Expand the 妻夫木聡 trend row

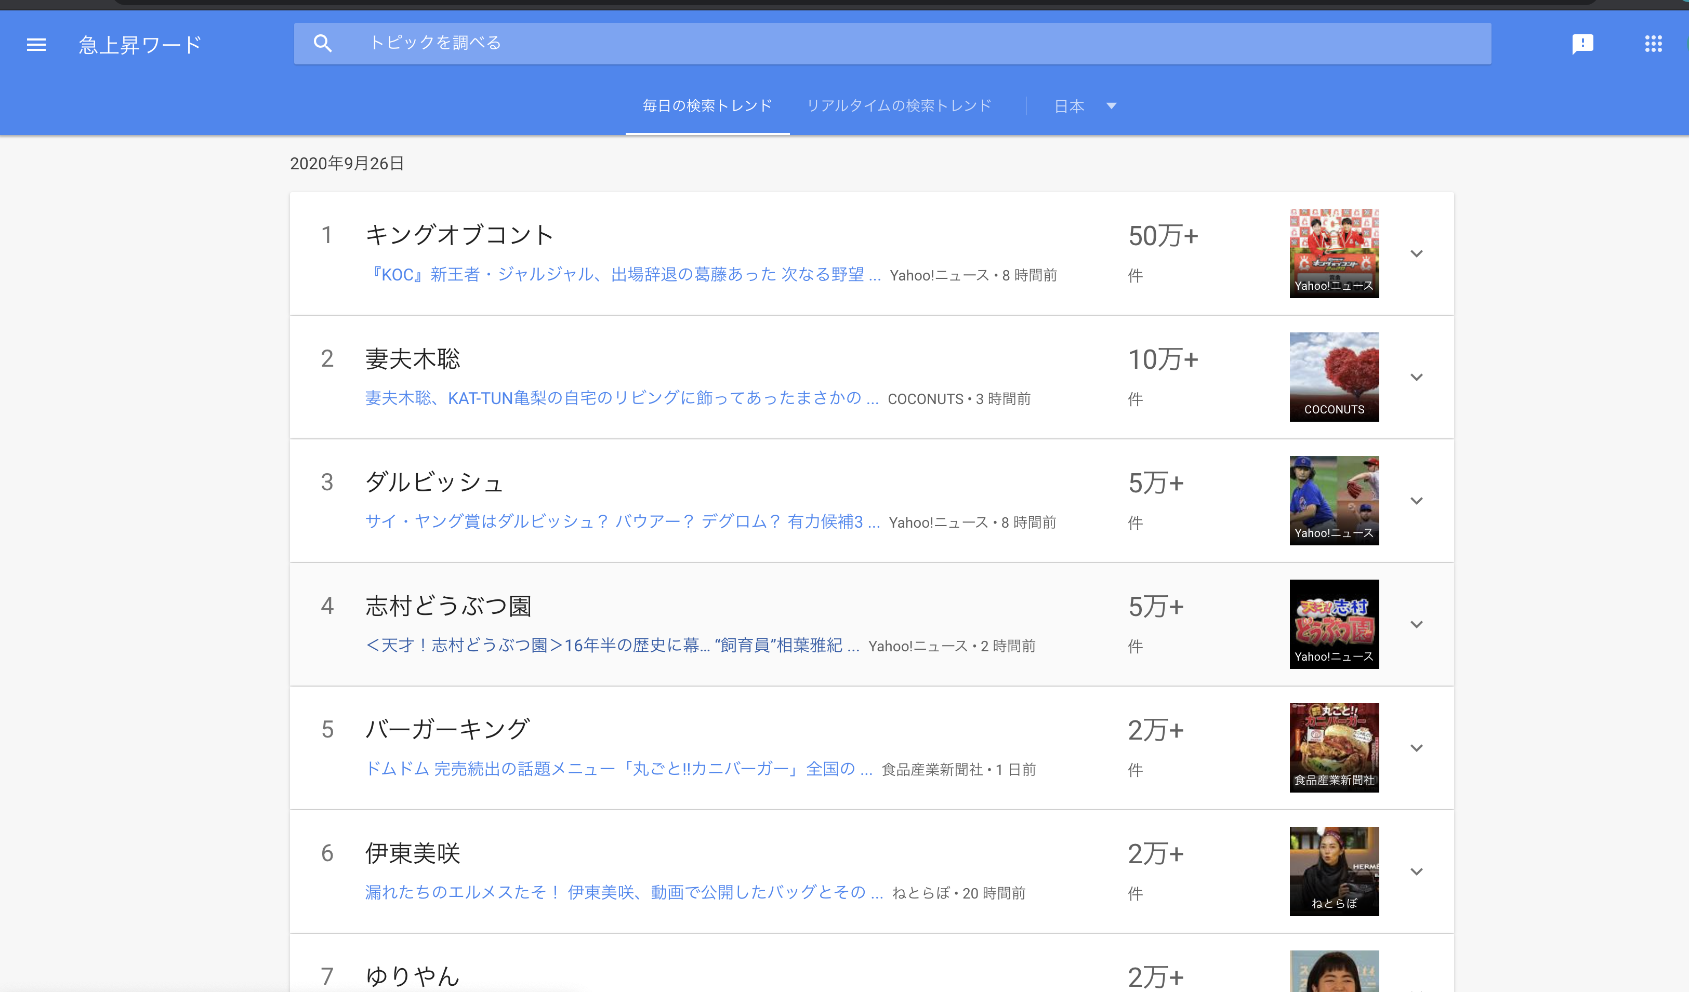(x=1416, y=377)
